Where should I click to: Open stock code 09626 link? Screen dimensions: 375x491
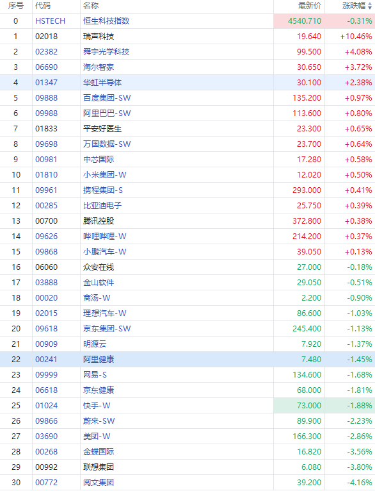[46, 236]
